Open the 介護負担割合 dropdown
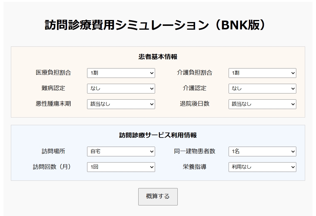 [x=262, y=73]
